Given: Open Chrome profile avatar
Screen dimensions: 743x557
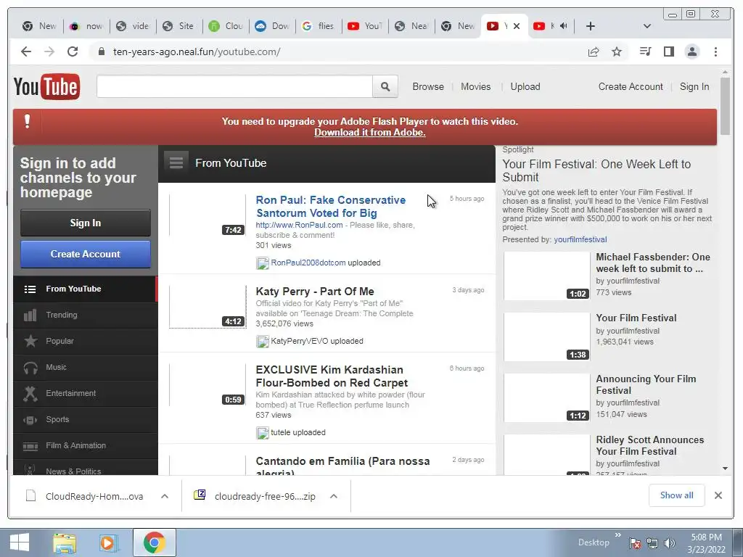Looking at the screenshot, I should point(691,51).
